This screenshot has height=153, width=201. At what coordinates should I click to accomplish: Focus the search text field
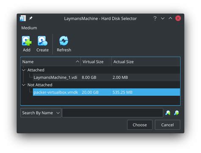pos(113,113)
